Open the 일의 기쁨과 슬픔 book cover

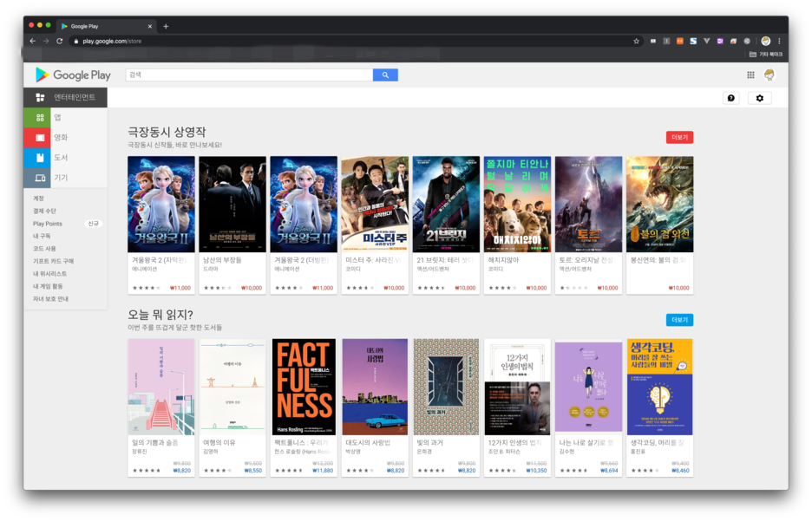(161, 387)
